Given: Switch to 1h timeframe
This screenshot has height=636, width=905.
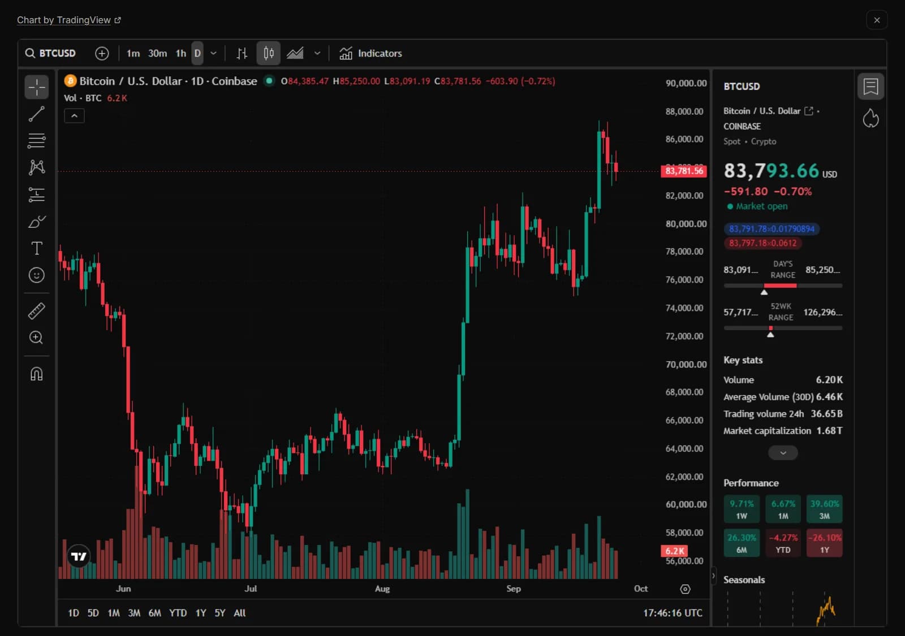Looking at the screenshot, I should [x=180, y=53].
